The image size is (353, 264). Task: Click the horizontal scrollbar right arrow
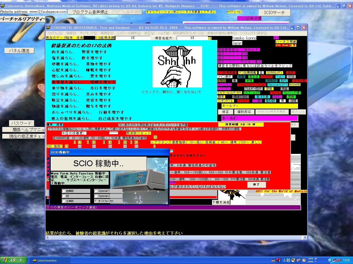(305, 237)
